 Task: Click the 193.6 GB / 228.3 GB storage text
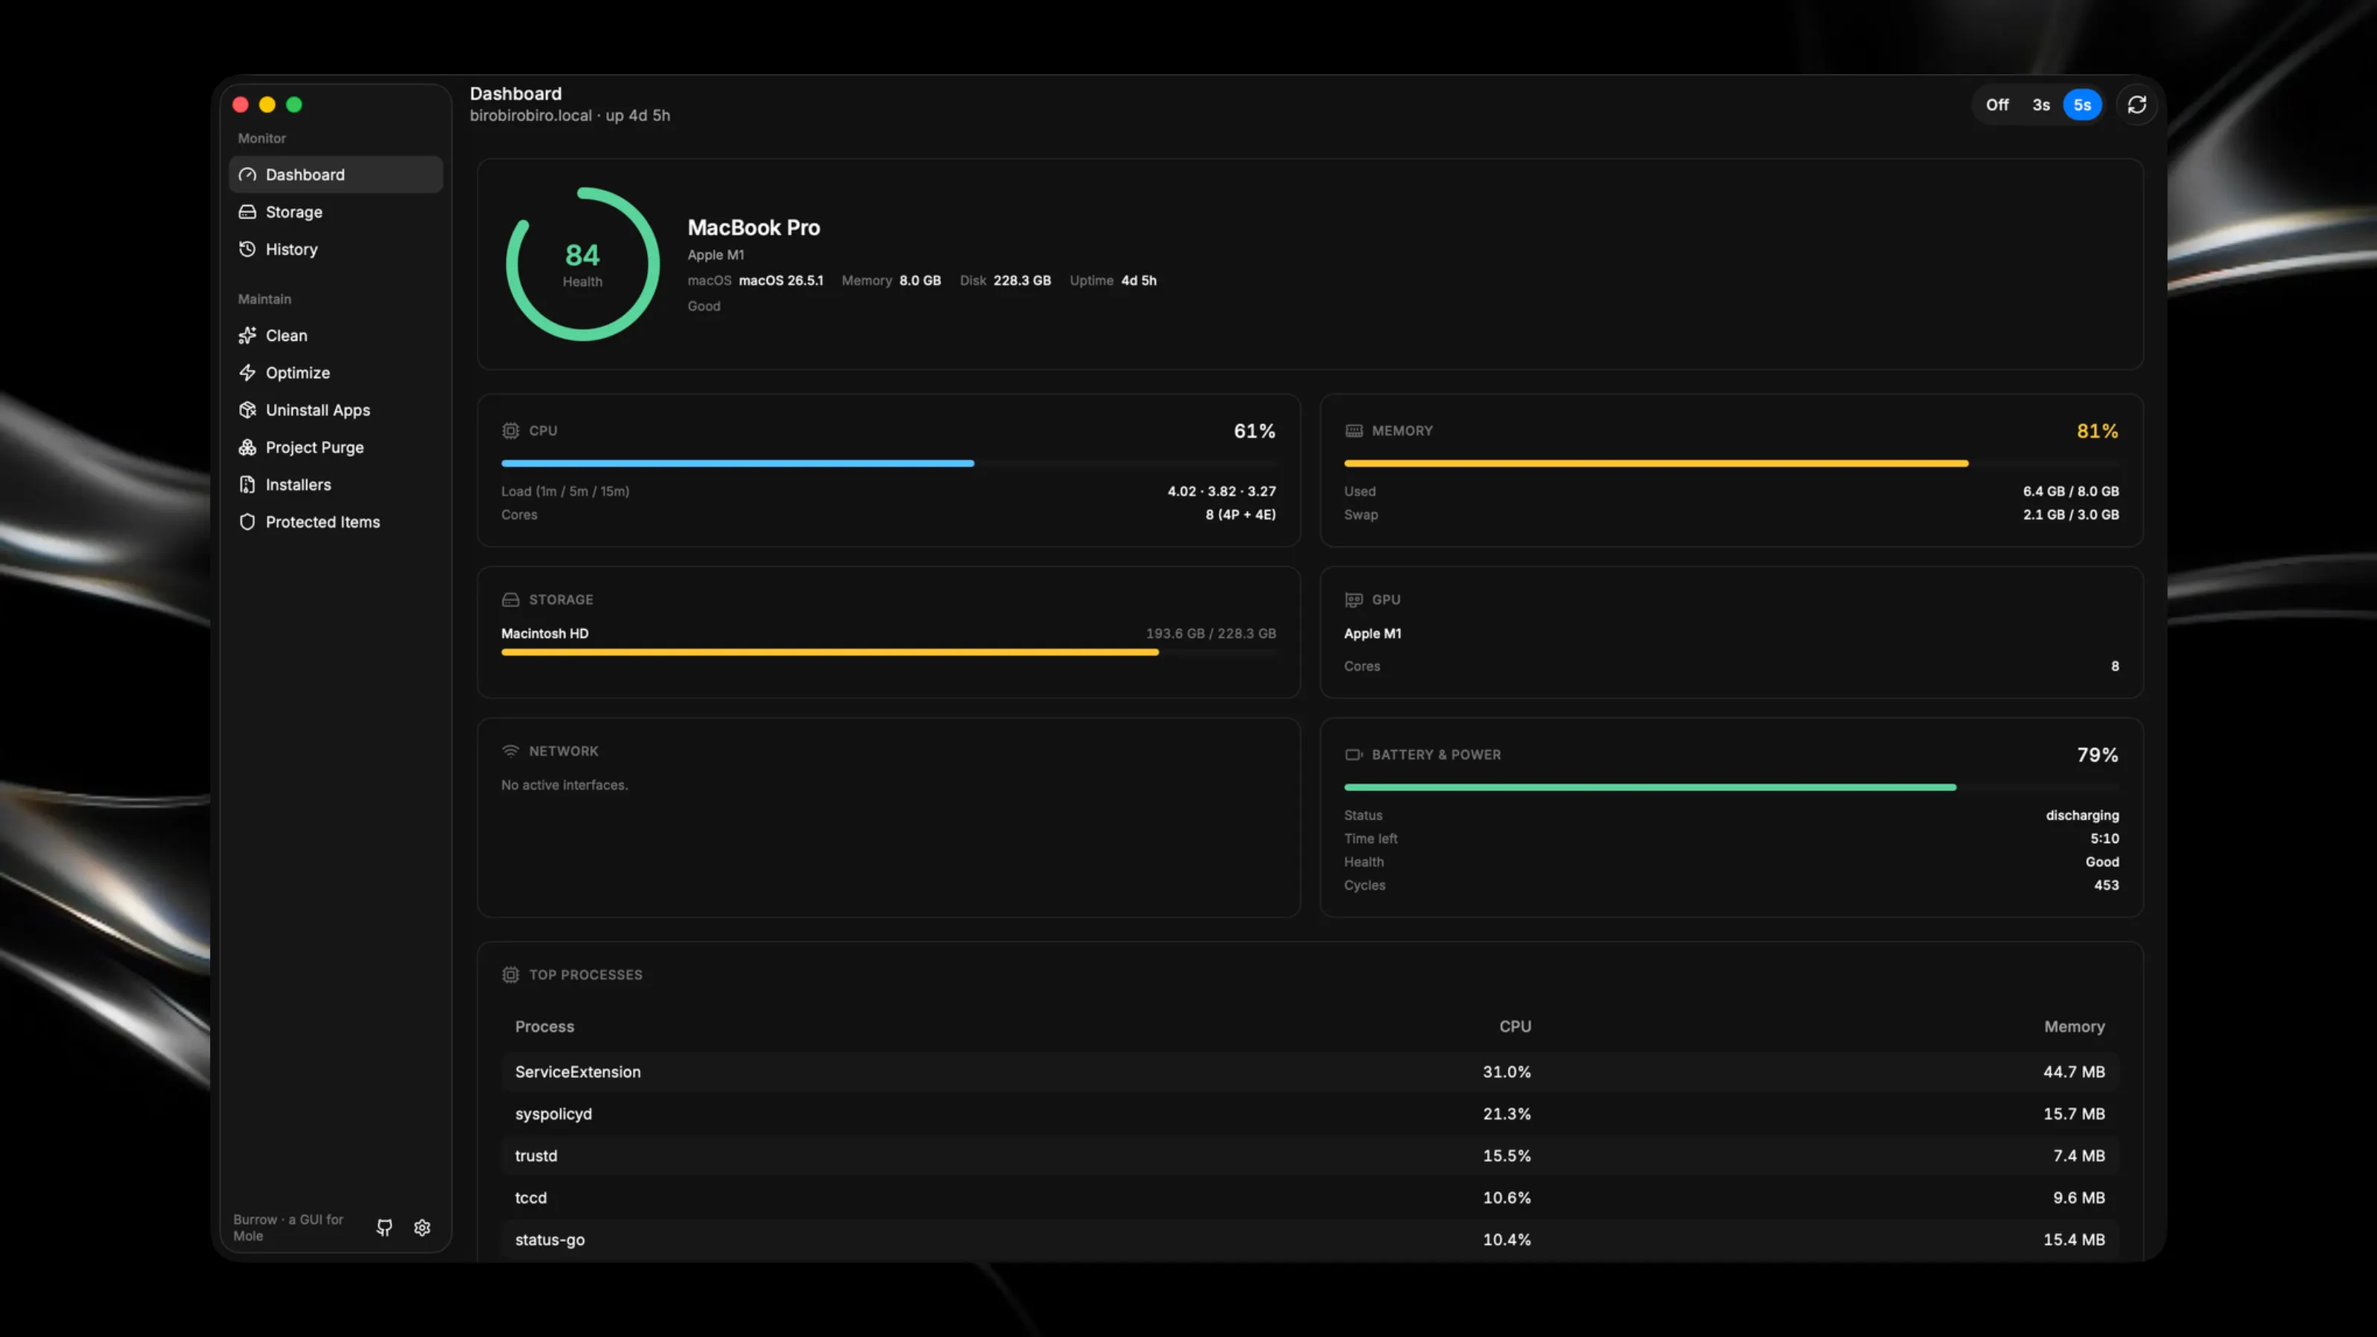pyautogui.click(x=1211, y=633)
